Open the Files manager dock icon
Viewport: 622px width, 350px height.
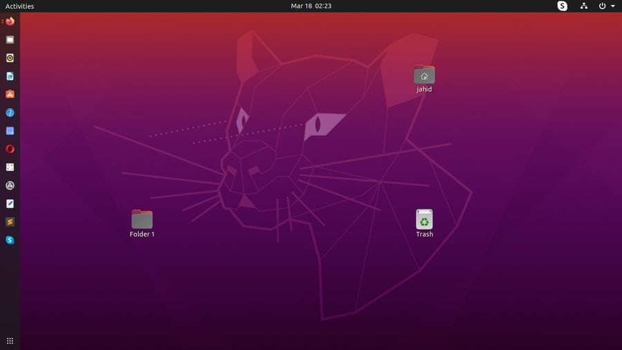pos(10,39)
